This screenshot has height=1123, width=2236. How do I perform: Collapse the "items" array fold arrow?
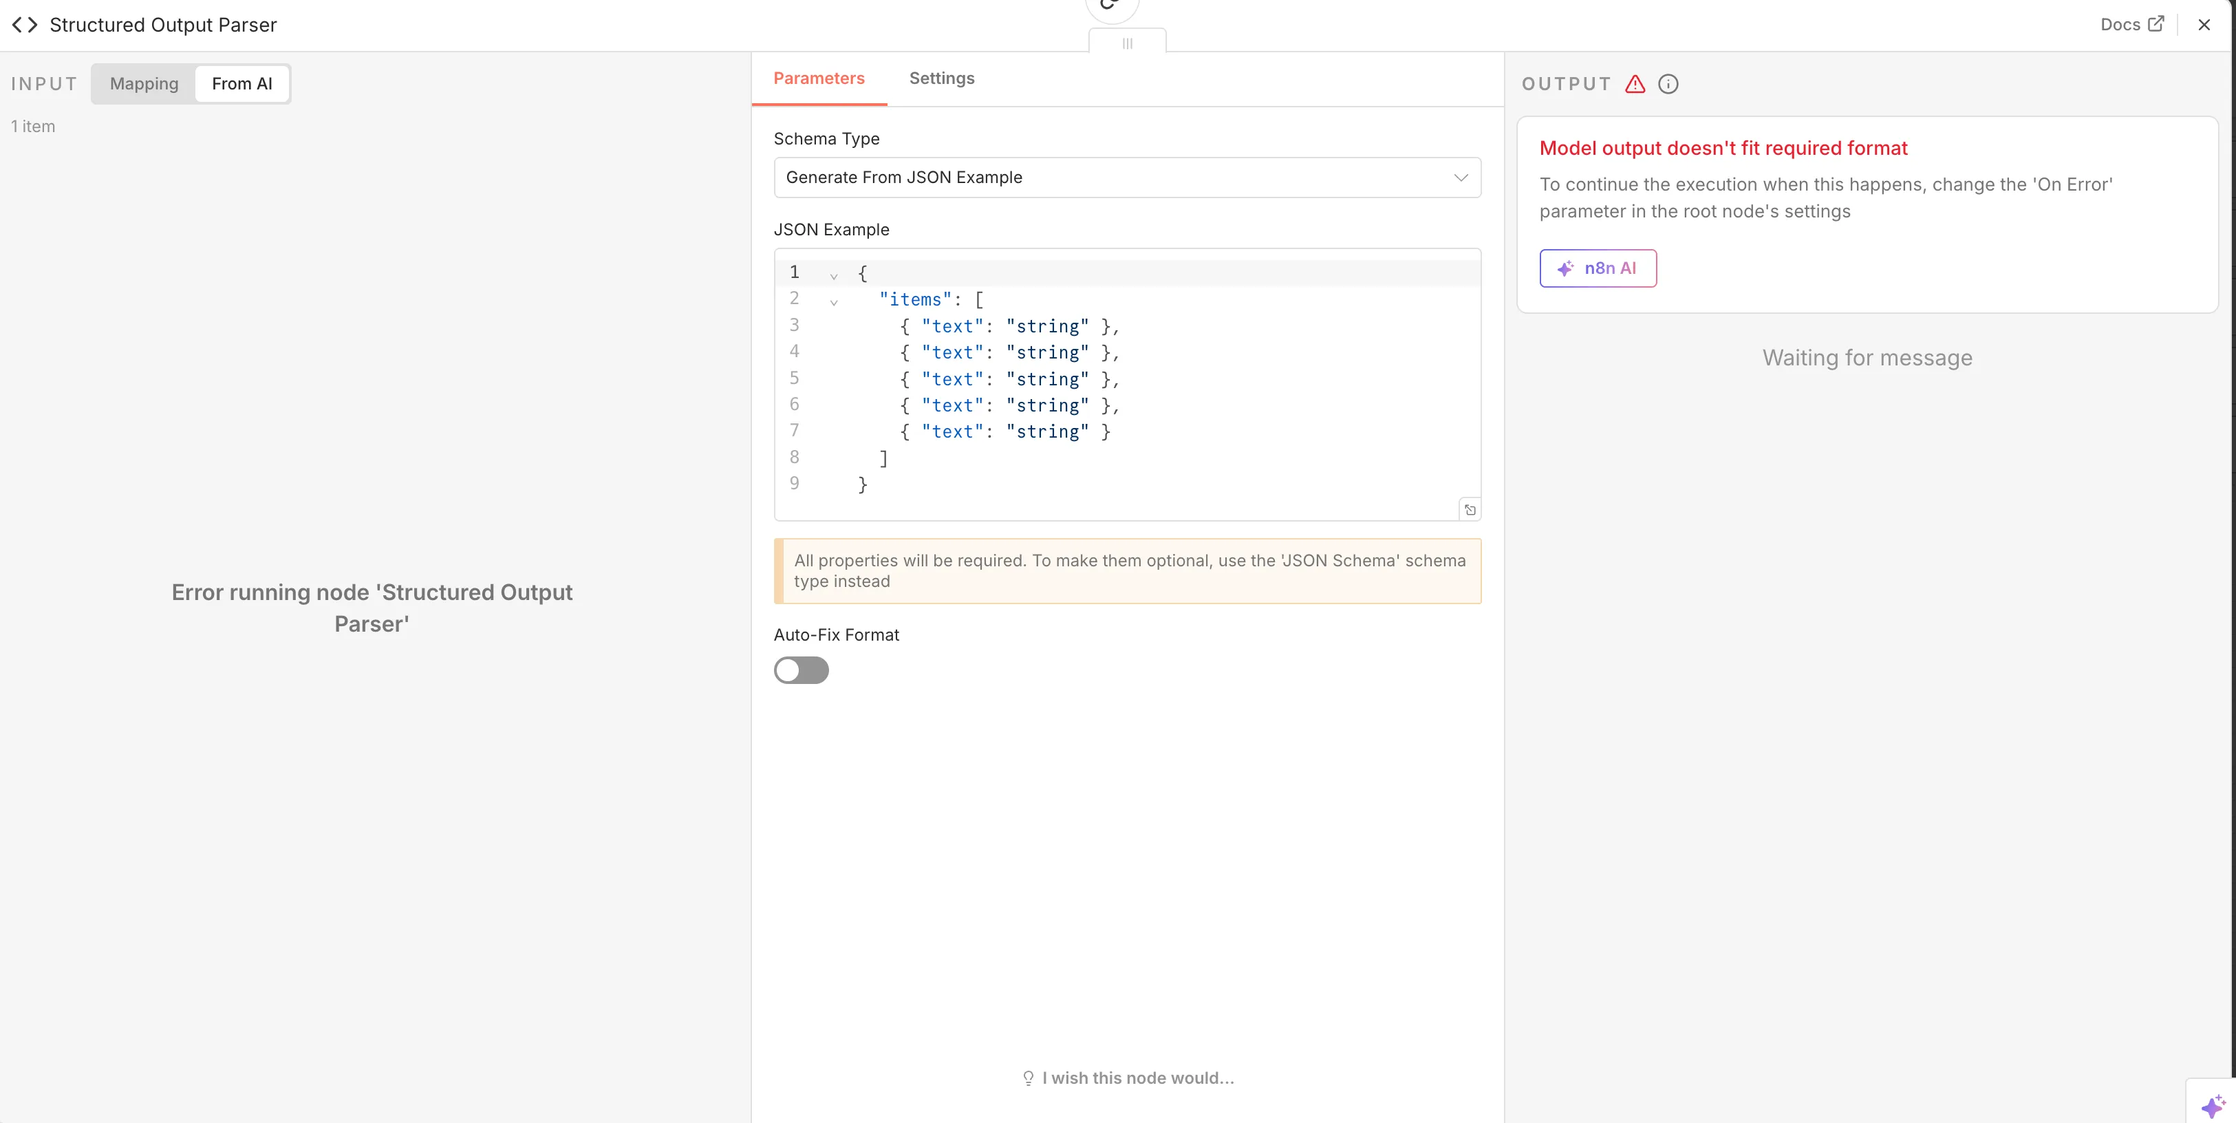(833, 303)
